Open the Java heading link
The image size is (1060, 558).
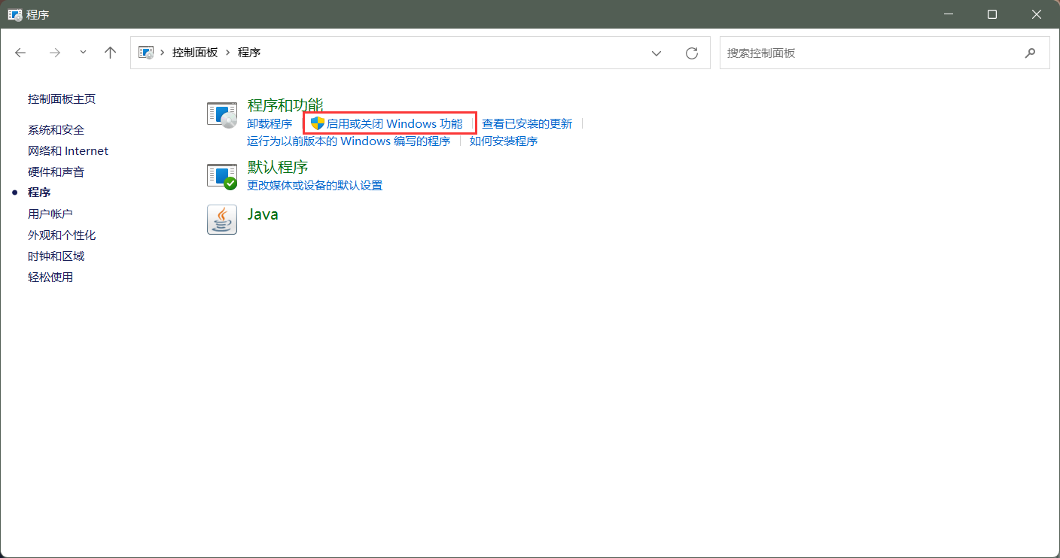point(263,214)
